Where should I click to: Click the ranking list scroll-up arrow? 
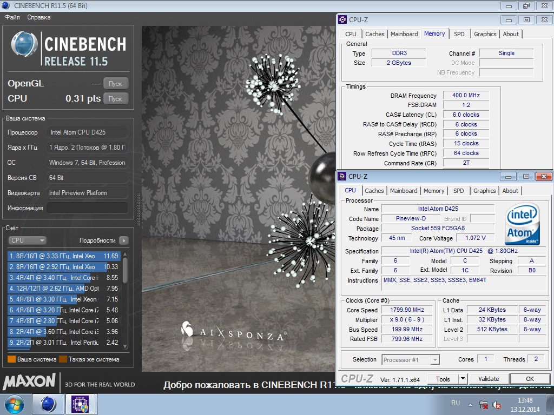click(x=125, y=254)
